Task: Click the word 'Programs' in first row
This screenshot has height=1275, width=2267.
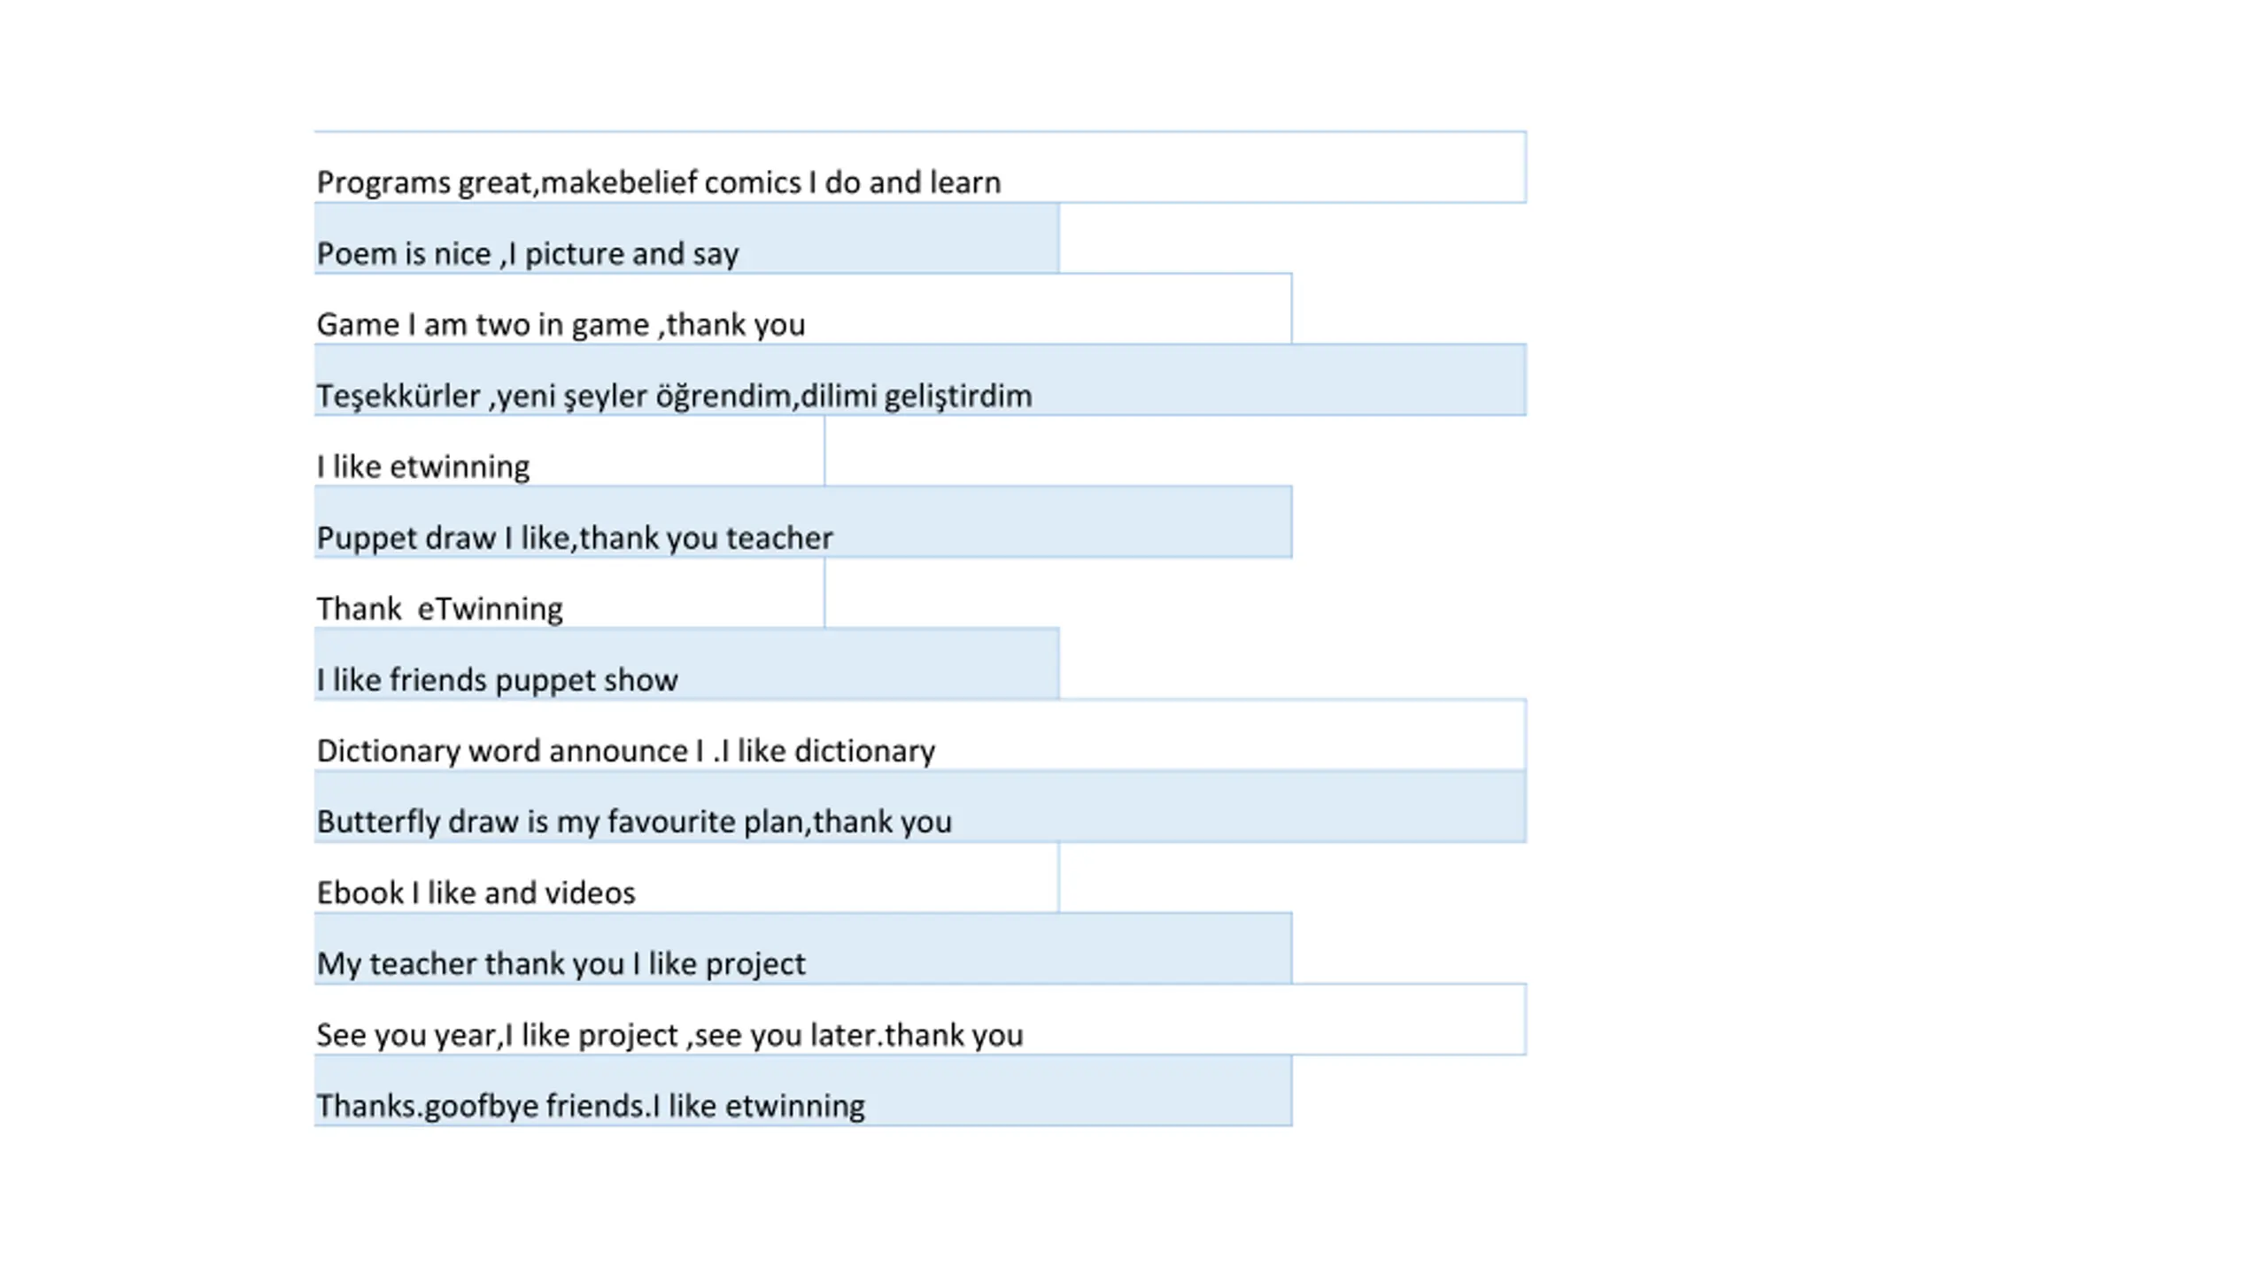Action: click(383, 183)
